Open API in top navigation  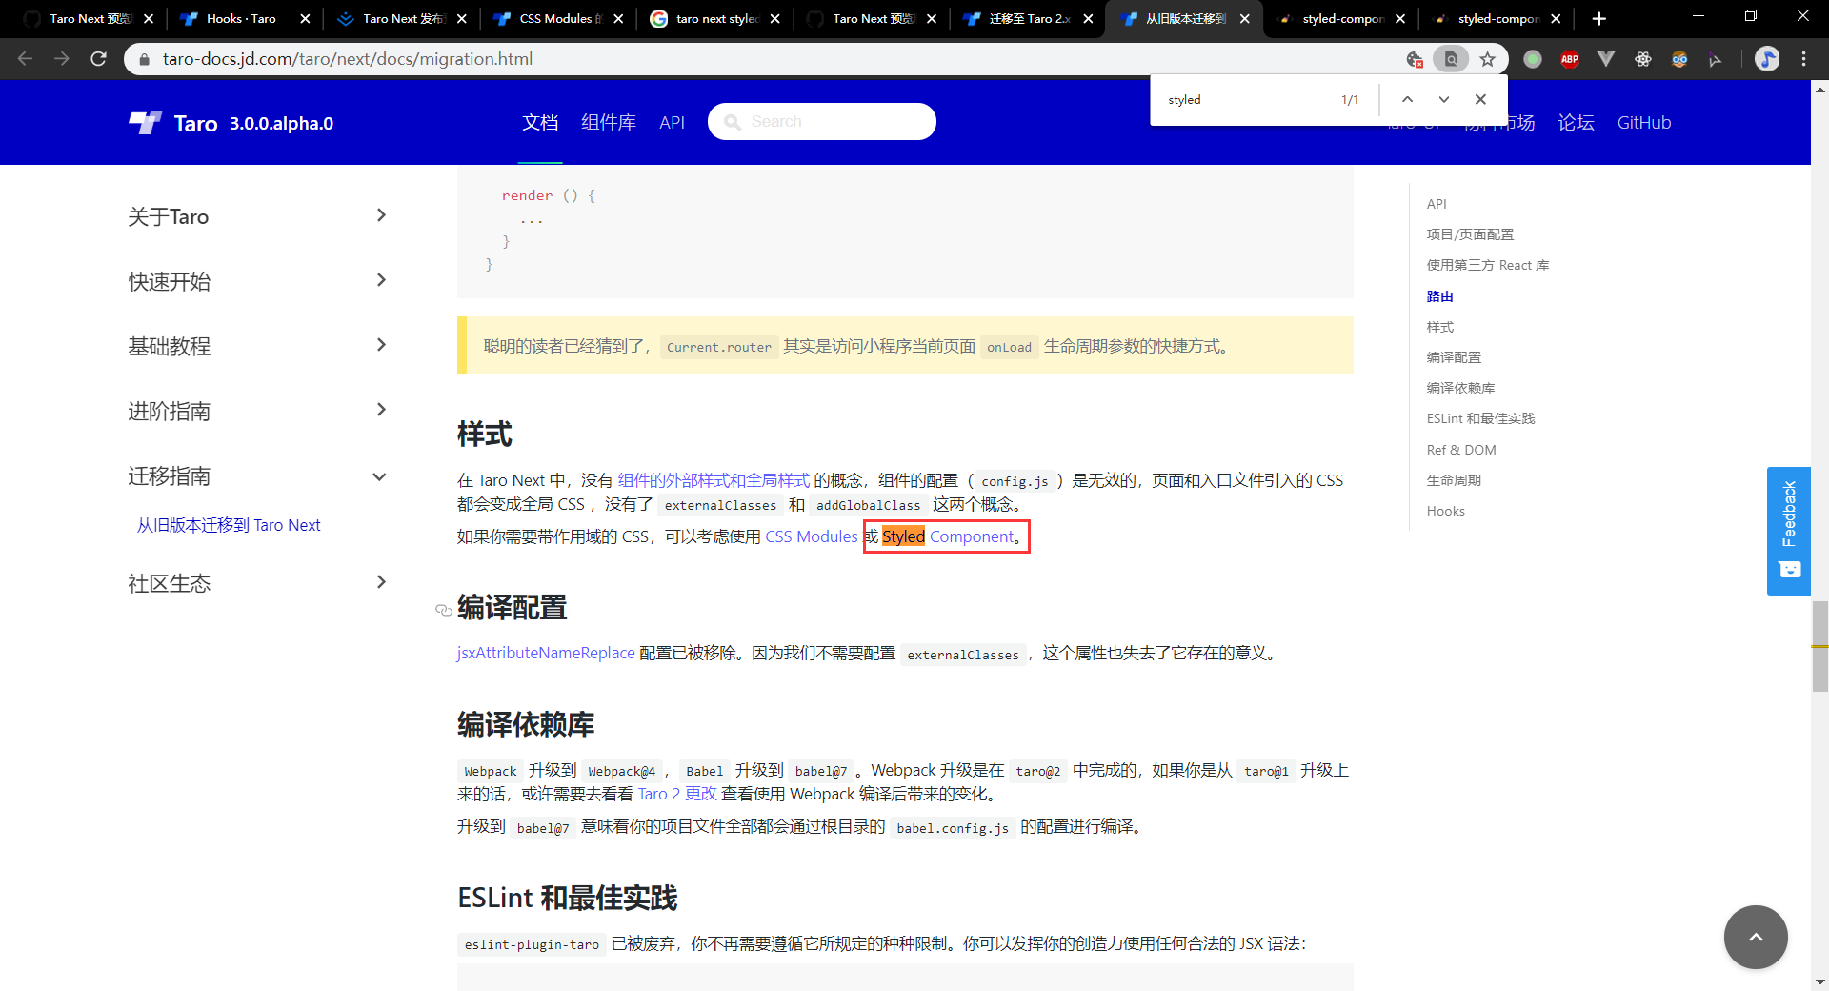click(672, 122)
